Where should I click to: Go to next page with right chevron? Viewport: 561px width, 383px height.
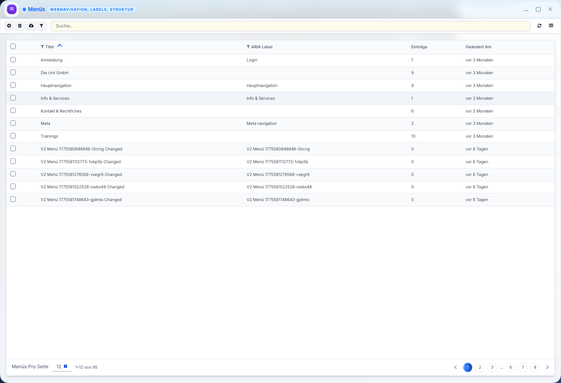(547, 367)
